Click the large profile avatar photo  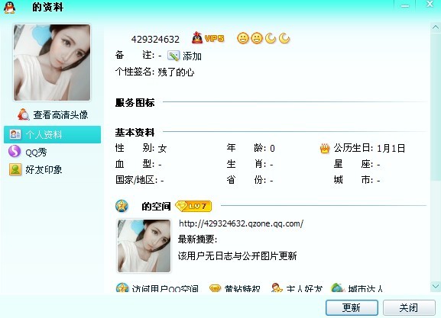click(x=52, y=63)
